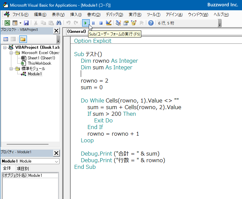Click the Loop keyword line
242x199 pixels.
point(87,140)
